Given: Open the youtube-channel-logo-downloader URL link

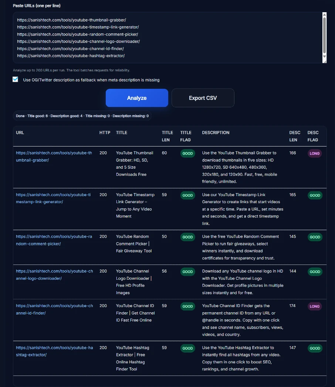Looking at the screenshot, I should 54,275.
